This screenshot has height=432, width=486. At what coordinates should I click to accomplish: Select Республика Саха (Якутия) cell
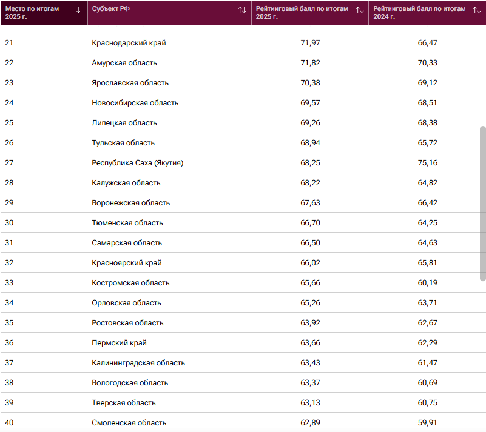point(137,163)
